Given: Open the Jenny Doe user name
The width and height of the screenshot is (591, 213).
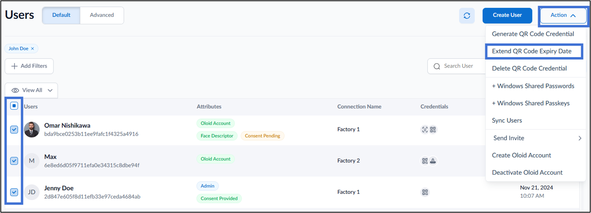Looking at the screenshot, I should [x=59, y=188].
